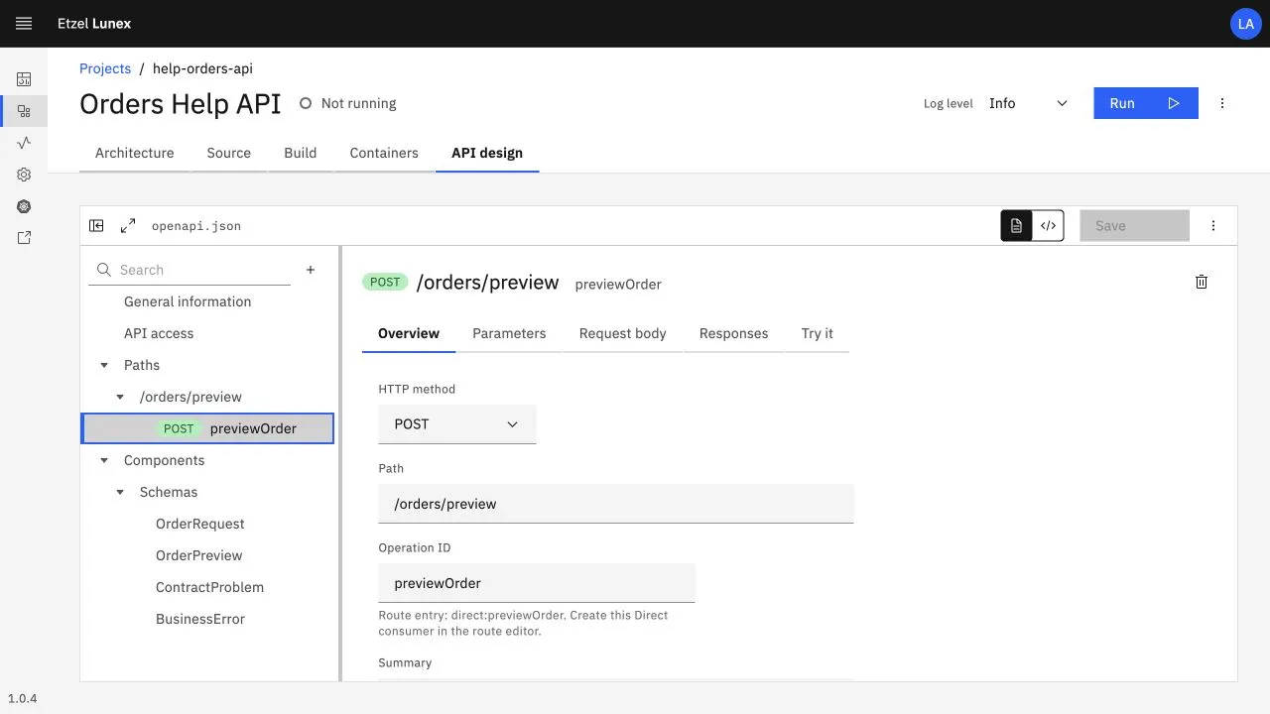
Task: Go to the Request body tab
Action: pyautogui.click(x=623, y=333)
